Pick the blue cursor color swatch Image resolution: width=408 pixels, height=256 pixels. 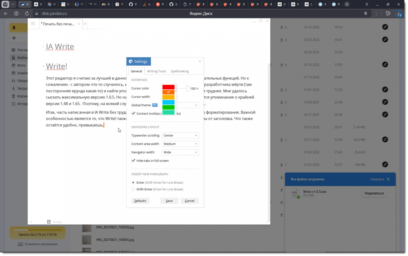tap(168, 102)
